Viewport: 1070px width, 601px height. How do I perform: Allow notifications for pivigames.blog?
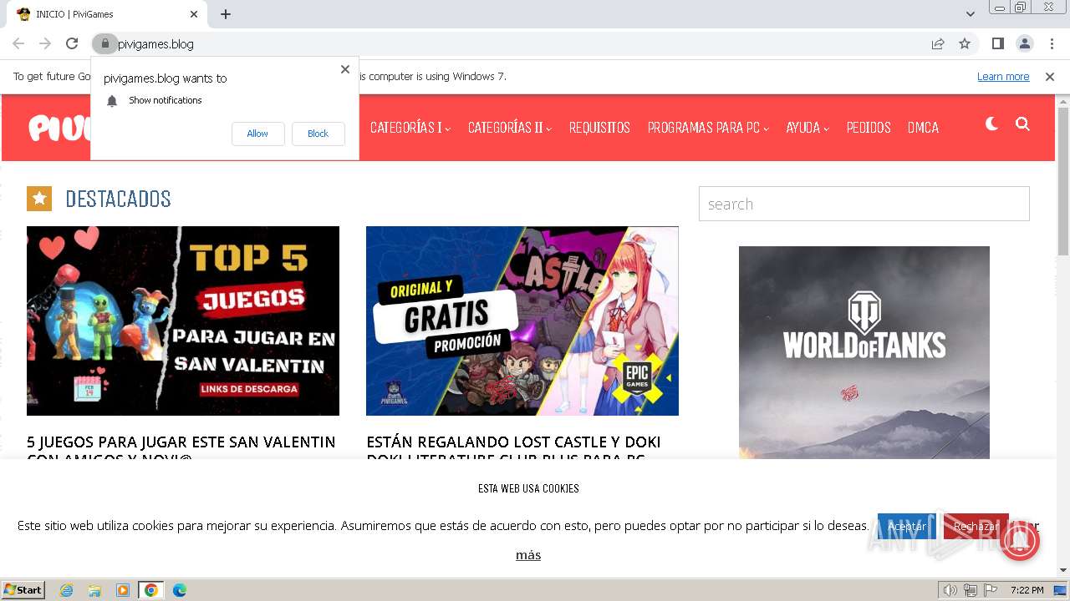coord(257,134)
